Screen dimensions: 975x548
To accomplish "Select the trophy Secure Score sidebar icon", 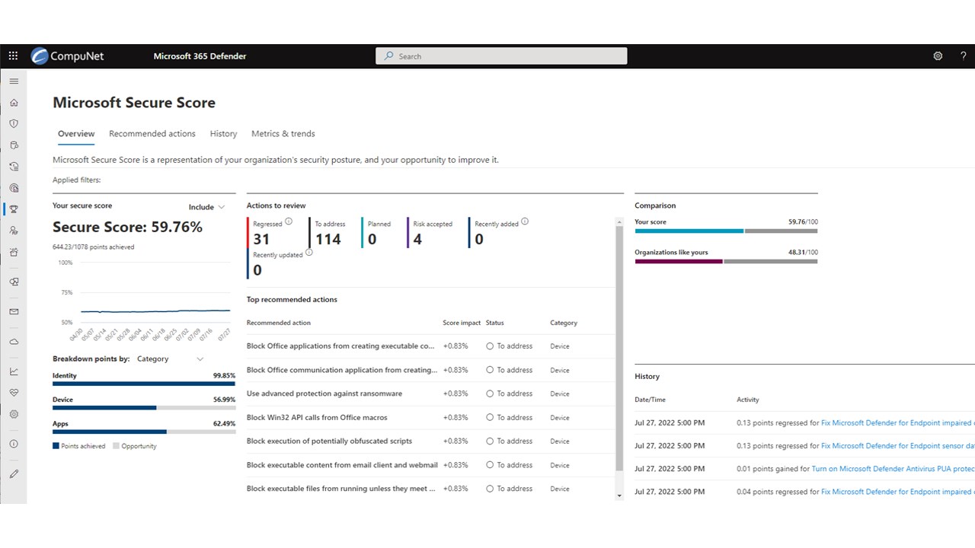I will [x=14, y=209].
